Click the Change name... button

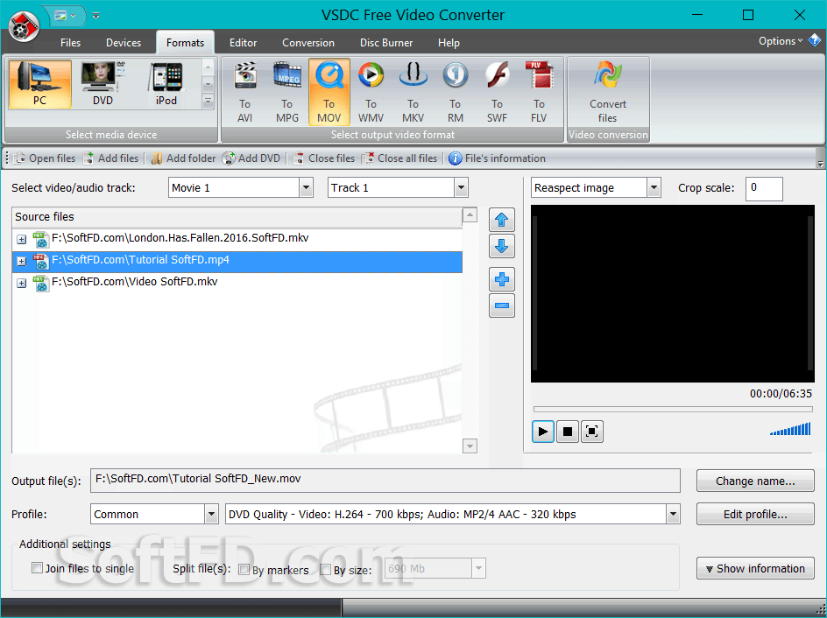pyautogui.click(x=755, y=481)
